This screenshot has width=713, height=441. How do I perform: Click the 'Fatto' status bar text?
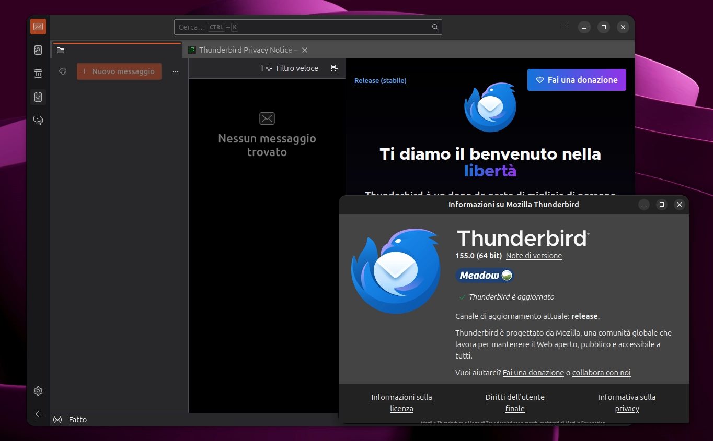pyautogui.click(x=78, y=420)
